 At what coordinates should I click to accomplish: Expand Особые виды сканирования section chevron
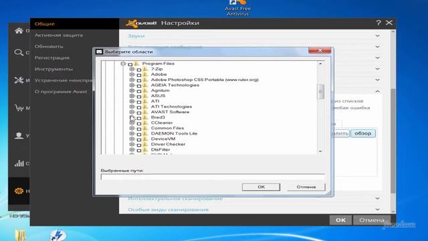pos(377,210)
